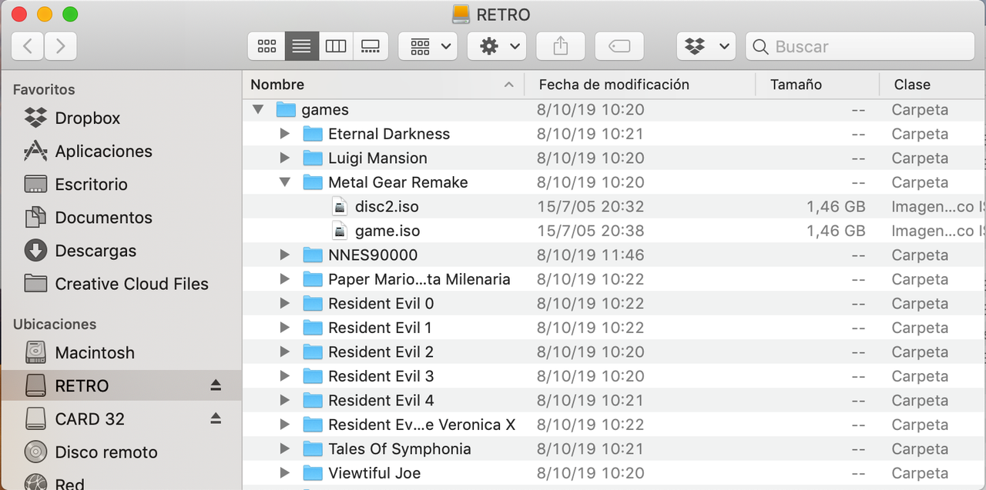
Task: Expand the Resident Evil 0 folder
Action: (x=285, y=303)
